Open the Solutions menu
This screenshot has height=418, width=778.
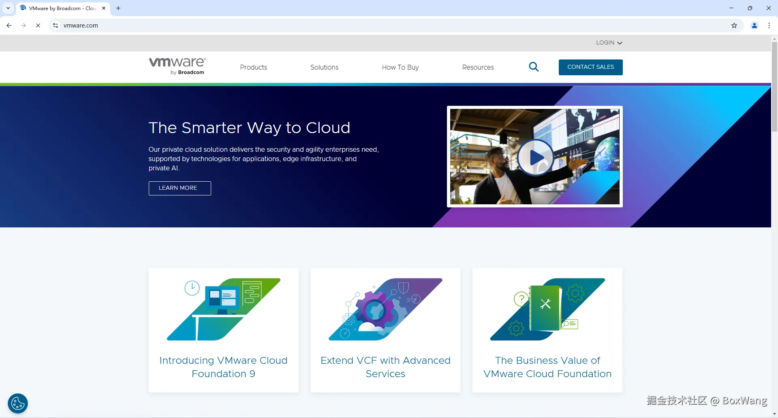(325, 67)
